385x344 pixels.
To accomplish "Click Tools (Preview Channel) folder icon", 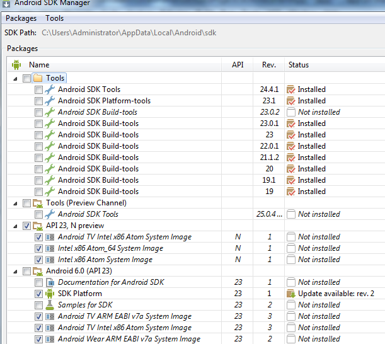I will pos(38,204).
